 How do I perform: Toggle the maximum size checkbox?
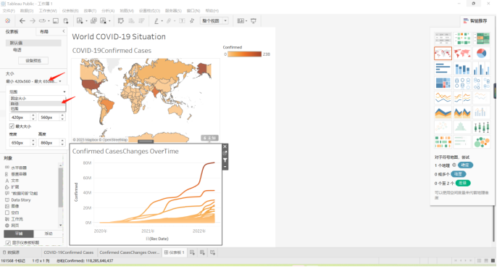(12, 126)
